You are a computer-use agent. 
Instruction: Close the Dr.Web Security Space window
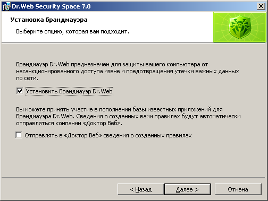click(x=261, y=6)
